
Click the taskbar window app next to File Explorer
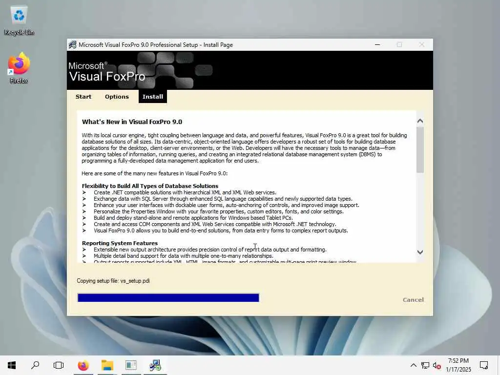[x=131, y=365]
